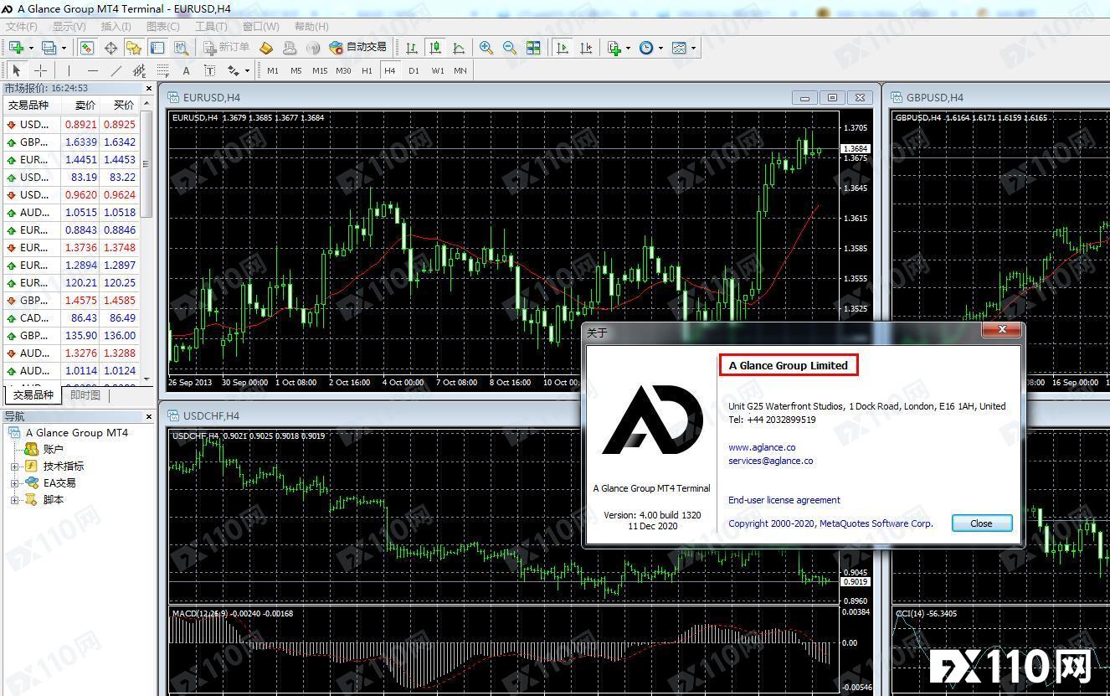This screenshot has width=1110, height=696.
Task: Open the 文件(F) menu
Action: (22, 26)
